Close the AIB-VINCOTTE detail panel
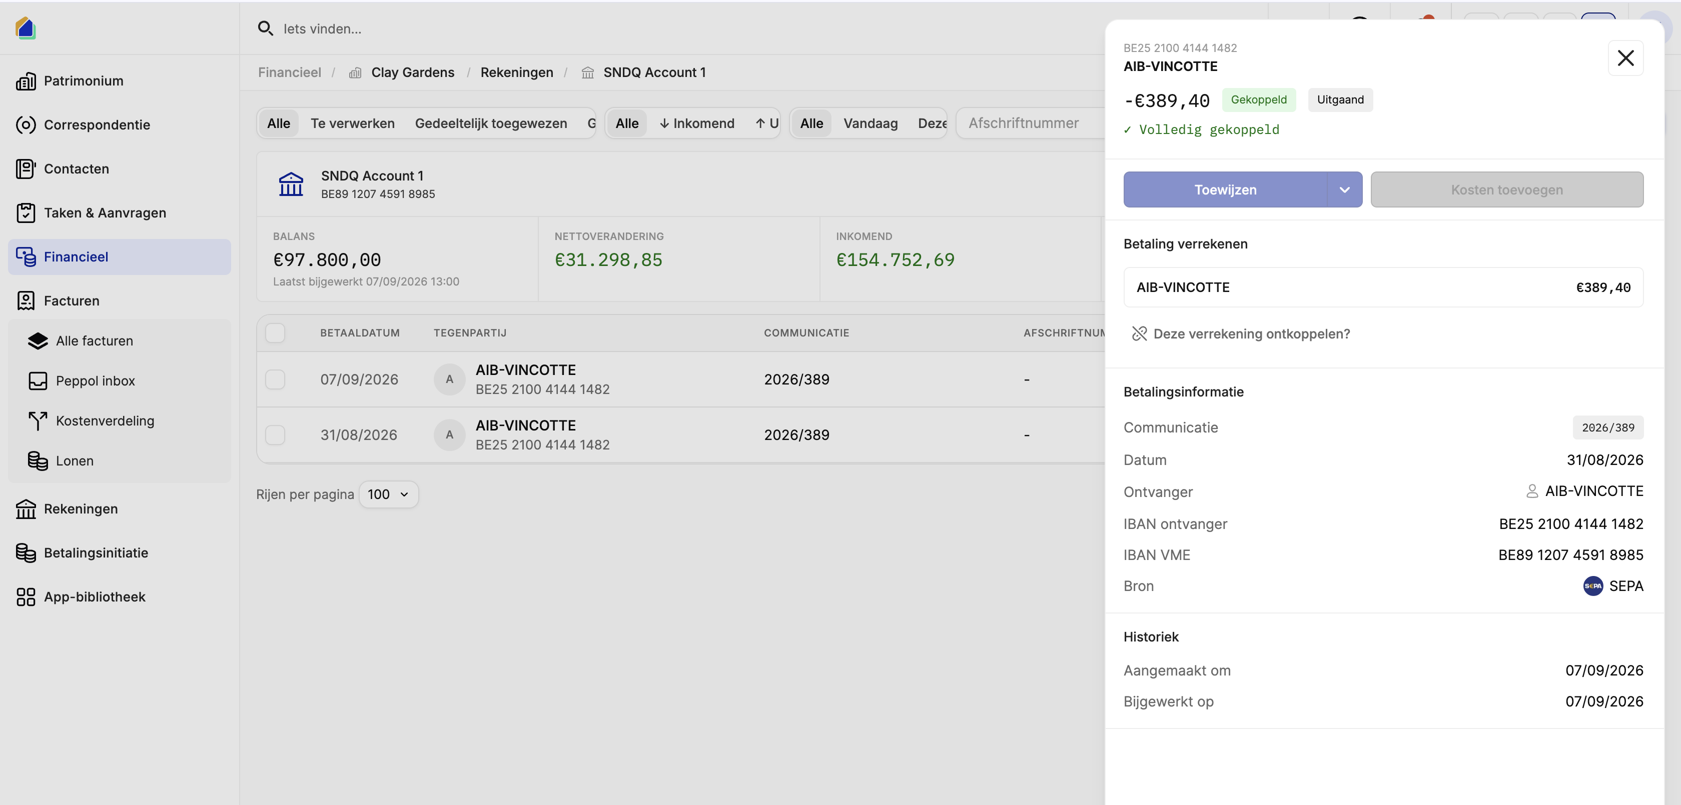The height and width of the screenshot is (805, 1681). [x=1625, y=58]
